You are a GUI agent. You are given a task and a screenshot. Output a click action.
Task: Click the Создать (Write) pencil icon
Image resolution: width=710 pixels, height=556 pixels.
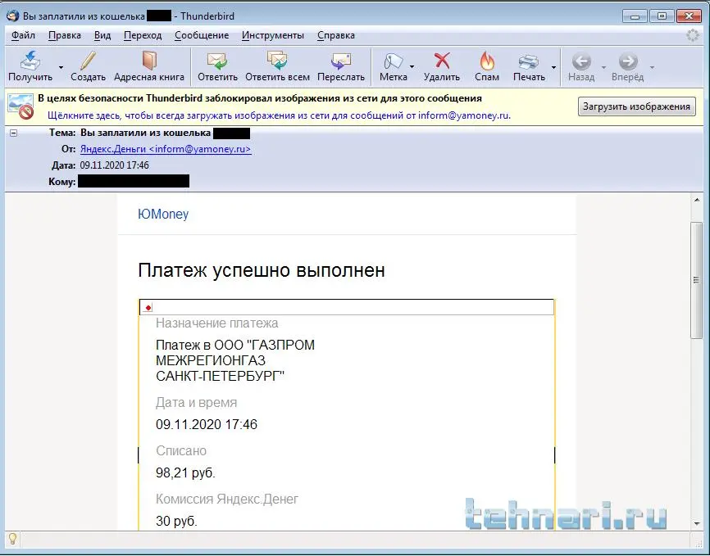click(88, 61)
